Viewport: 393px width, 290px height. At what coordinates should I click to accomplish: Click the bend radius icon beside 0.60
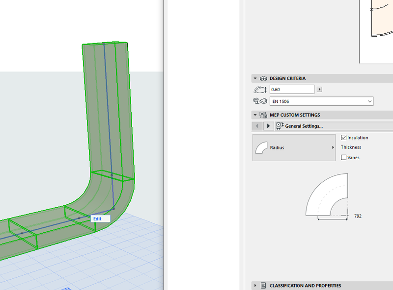tap(259, 90)
